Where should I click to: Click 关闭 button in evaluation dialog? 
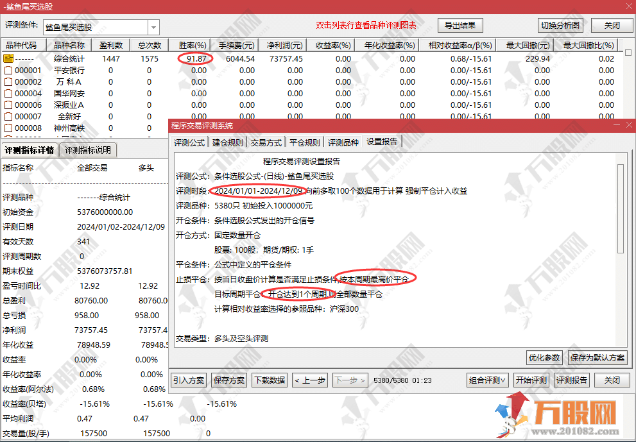click(612, 380)
